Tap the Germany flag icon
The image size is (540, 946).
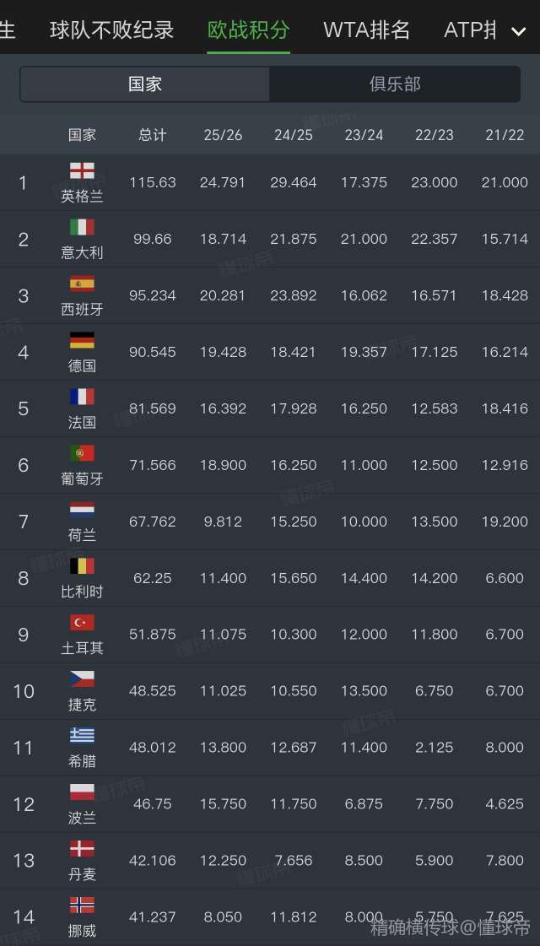[82, 340]
